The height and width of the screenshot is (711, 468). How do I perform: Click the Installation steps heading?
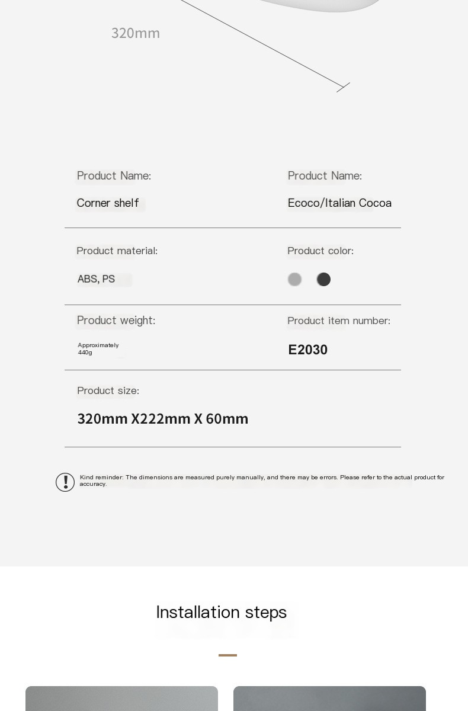[222, 612]
